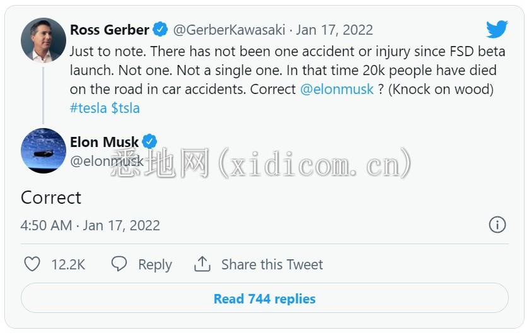Click Elon Musk's verified badge
The height and width of the screenshot is (335, 529).
tap(149, 142)
